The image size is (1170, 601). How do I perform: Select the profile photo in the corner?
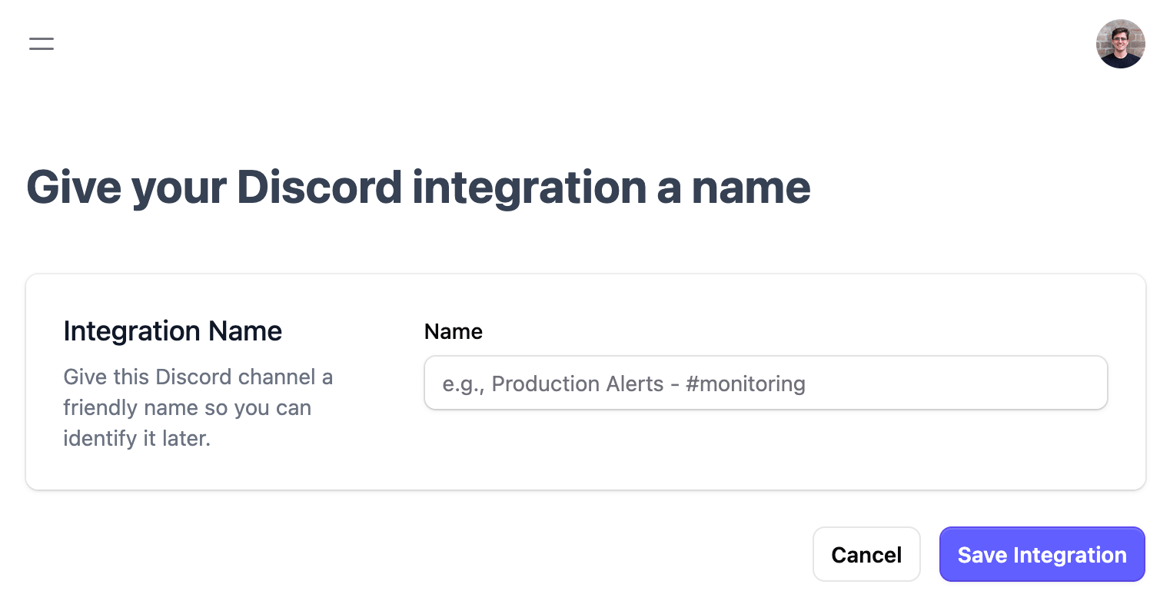point(1120,44)
